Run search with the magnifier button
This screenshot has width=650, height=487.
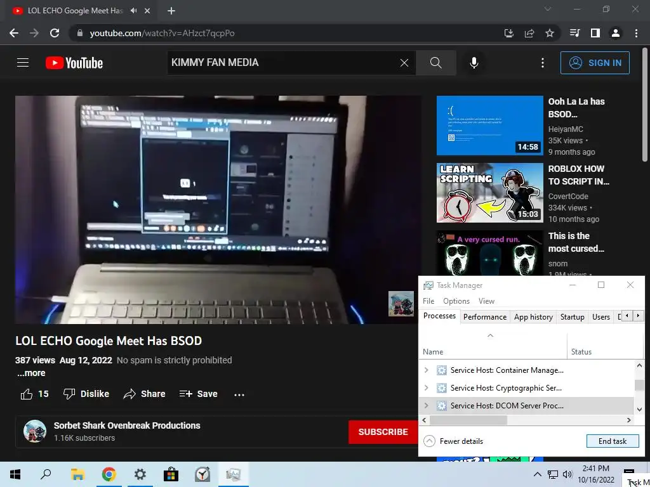click(x=435, y=63)
